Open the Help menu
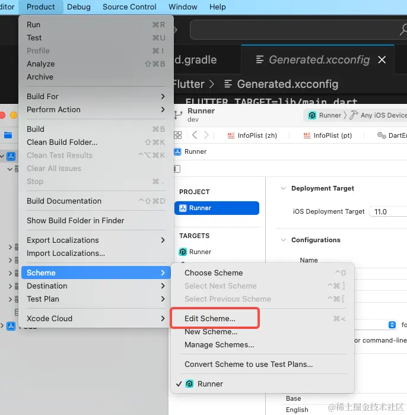The height and width of the screenshot is (415, 407). point(217,7)
